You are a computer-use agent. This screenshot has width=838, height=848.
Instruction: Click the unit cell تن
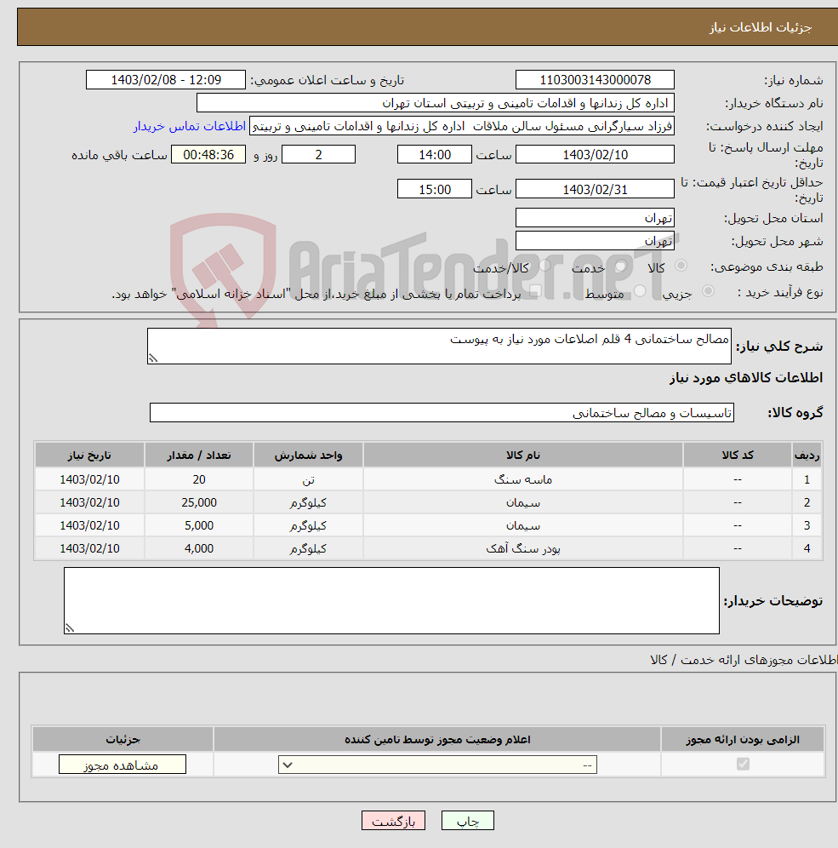click(x=308, y=479)
